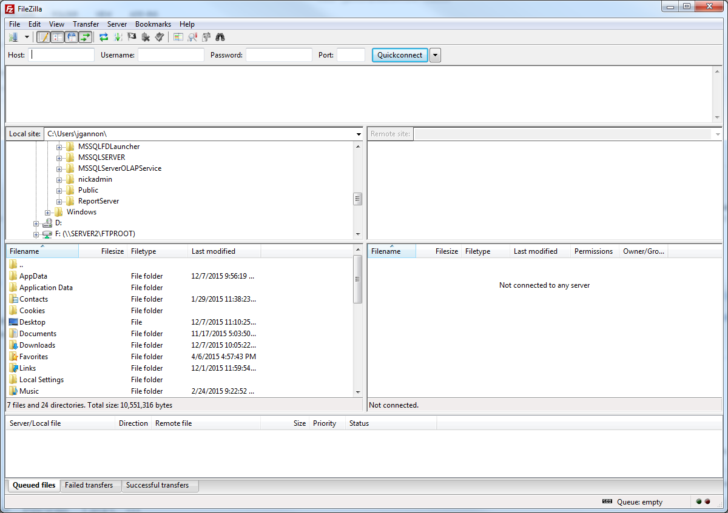
Task: Expand the F: network drive node
Action: (x=36, y=234)
